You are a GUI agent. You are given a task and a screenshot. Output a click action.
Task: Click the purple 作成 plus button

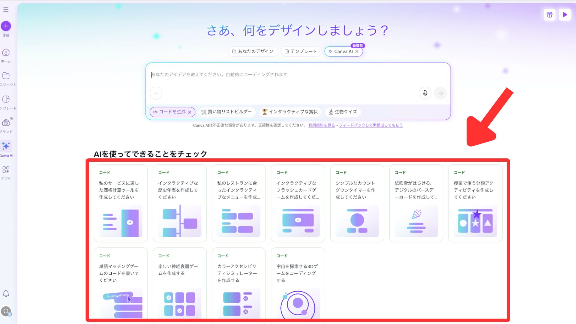[6, 26]
